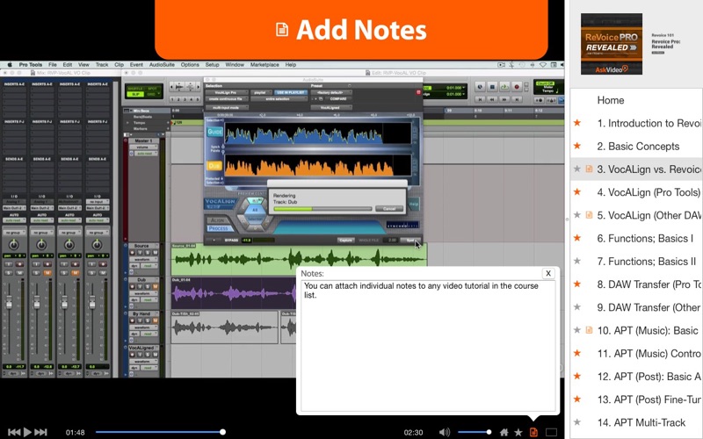Click the Record button in Pro Tools transport
This screenshot has width=703, height=439.
(517, 87)
